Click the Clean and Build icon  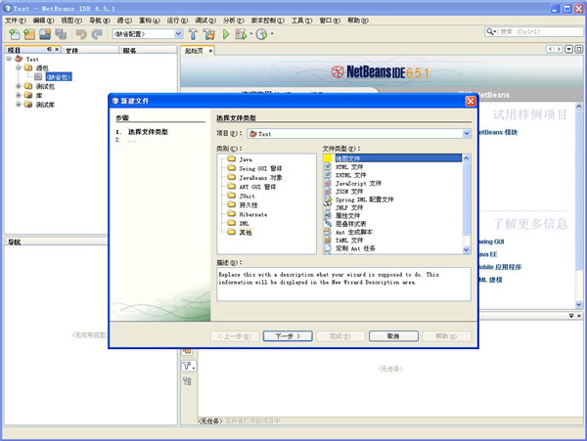209,34
